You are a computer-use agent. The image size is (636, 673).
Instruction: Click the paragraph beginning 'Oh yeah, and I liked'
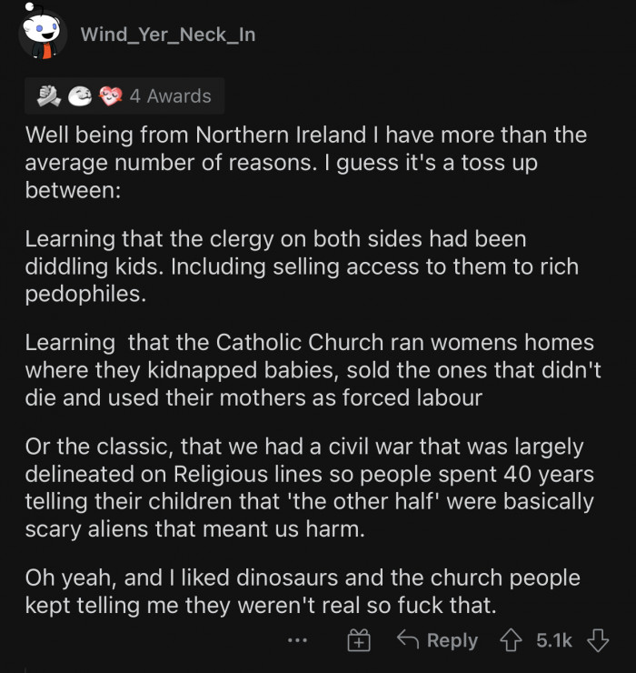302,590
